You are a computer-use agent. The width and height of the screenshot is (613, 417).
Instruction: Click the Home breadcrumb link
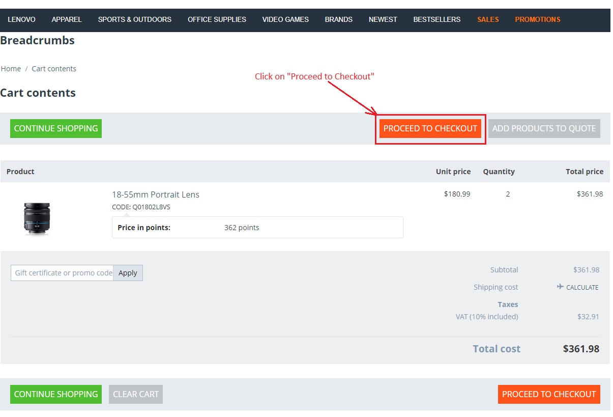[11, 69]
